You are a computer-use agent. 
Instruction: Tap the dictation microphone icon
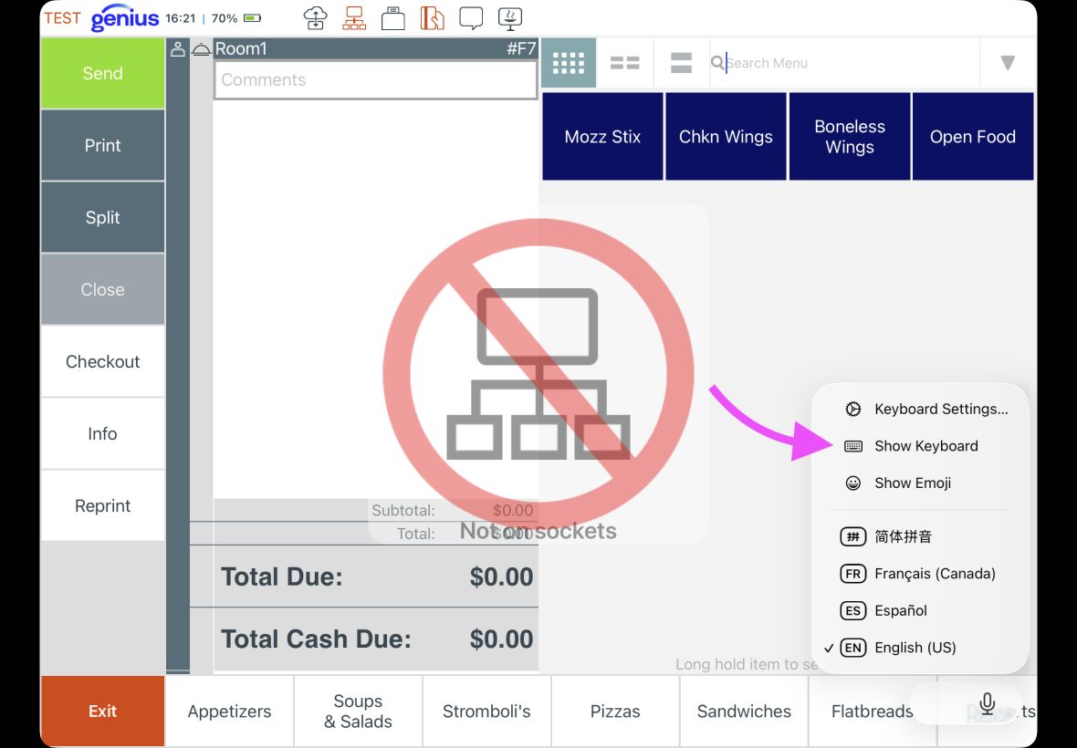coord(987,704)
